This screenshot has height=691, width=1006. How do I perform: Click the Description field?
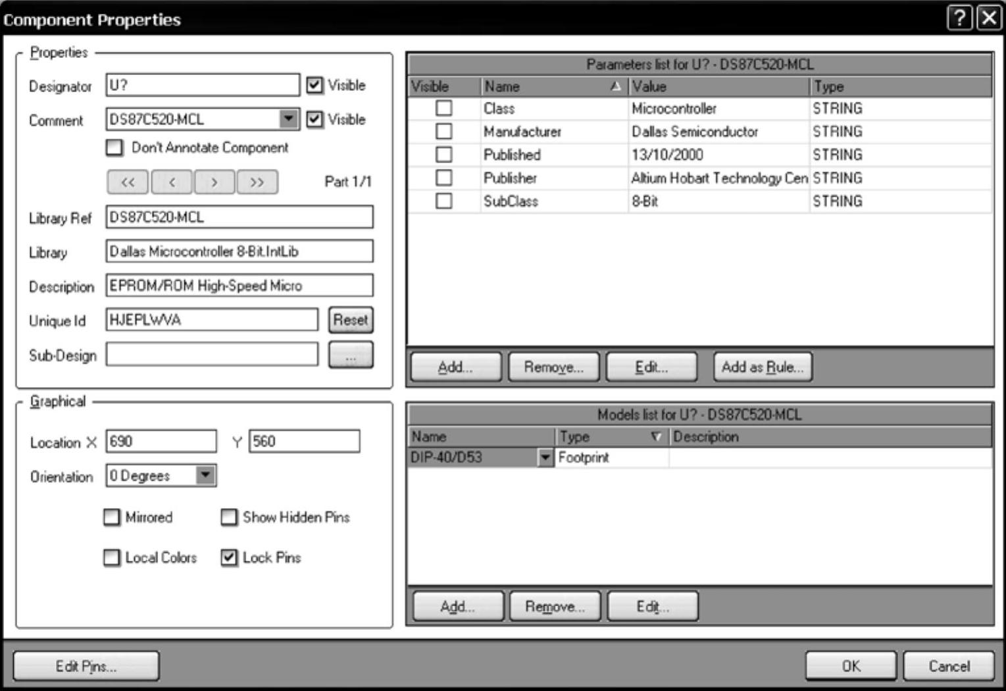click(x=239, y=286)
